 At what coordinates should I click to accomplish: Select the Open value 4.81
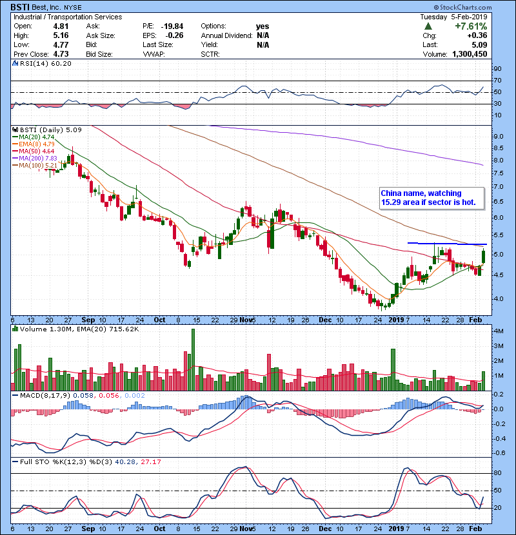pos(61,26)
